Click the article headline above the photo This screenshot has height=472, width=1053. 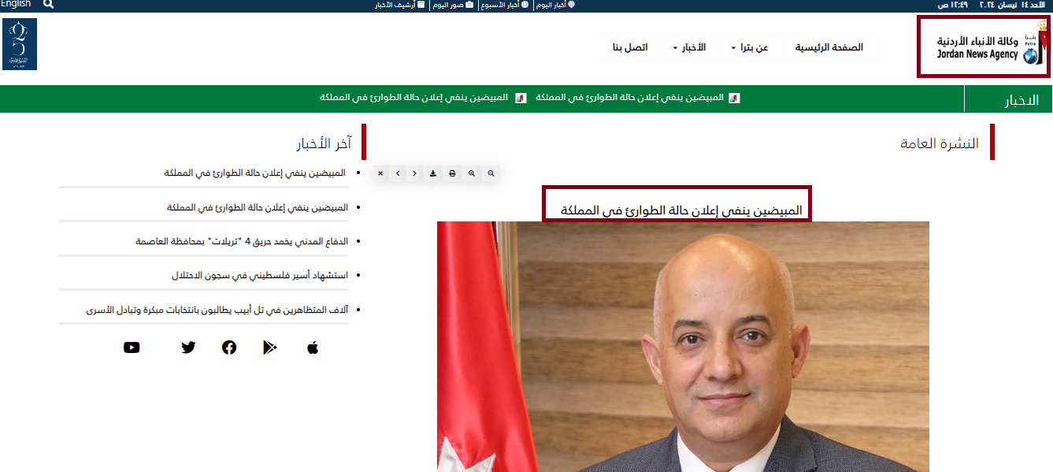(681, 211)
